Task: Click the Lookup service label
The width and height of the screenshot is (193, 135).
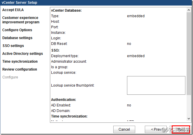Action: pyautogui.click(x=64, y=73)
